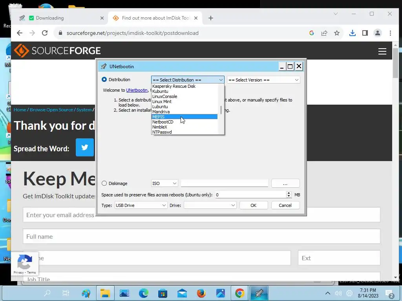Click the persistence space MB field
Viewport: 402px width, 301px height.
tap(250, 195)
